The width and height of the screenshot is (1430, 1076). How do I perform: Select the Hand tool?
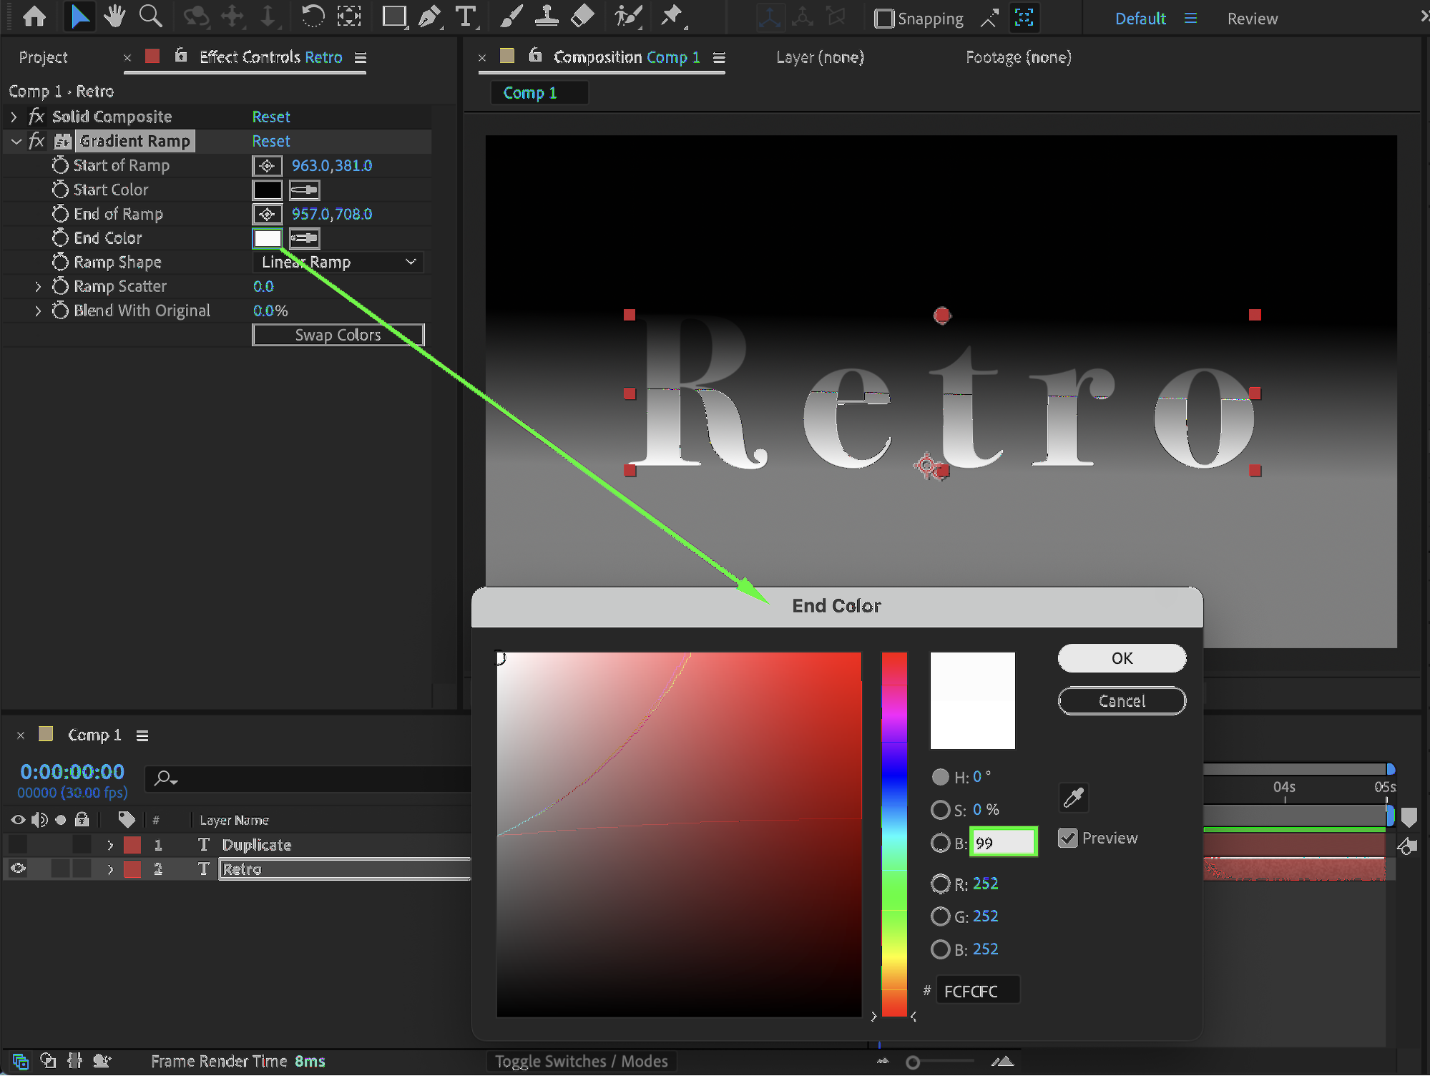click(114, 16)
